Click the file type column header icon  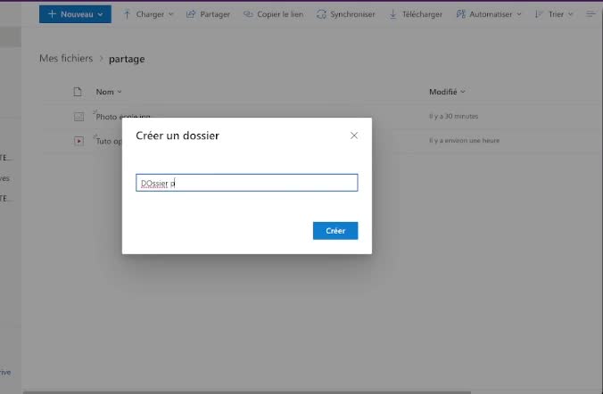pos(78,92)
